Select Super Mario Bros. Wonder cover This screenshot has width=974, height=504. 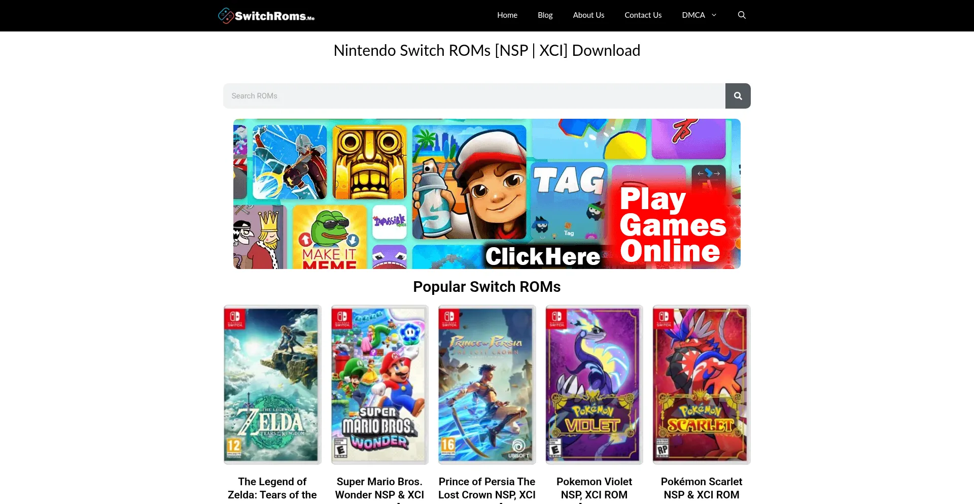coord(379,384)
